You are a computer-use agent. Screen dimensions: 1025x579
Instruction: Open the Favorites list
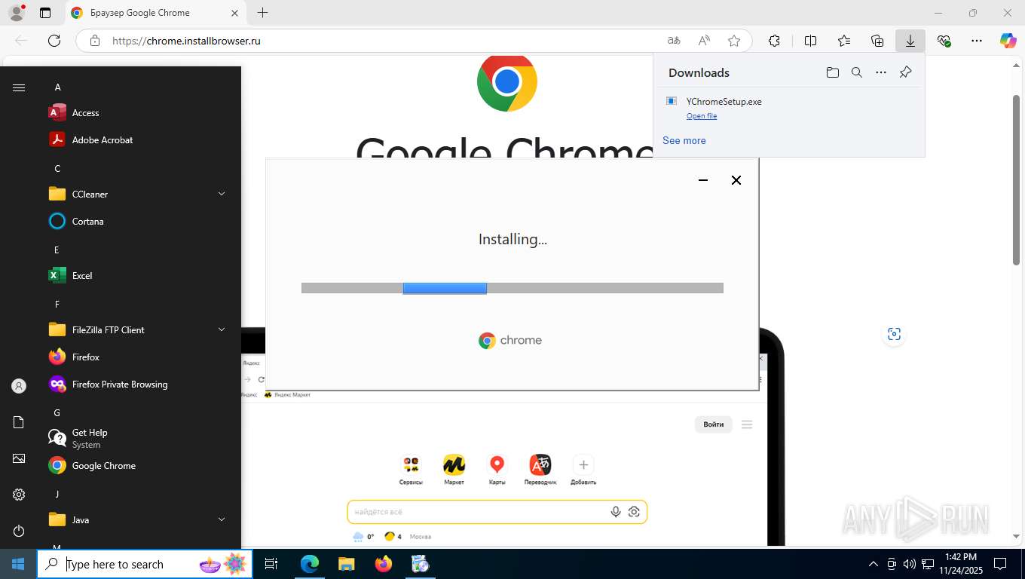843,41
